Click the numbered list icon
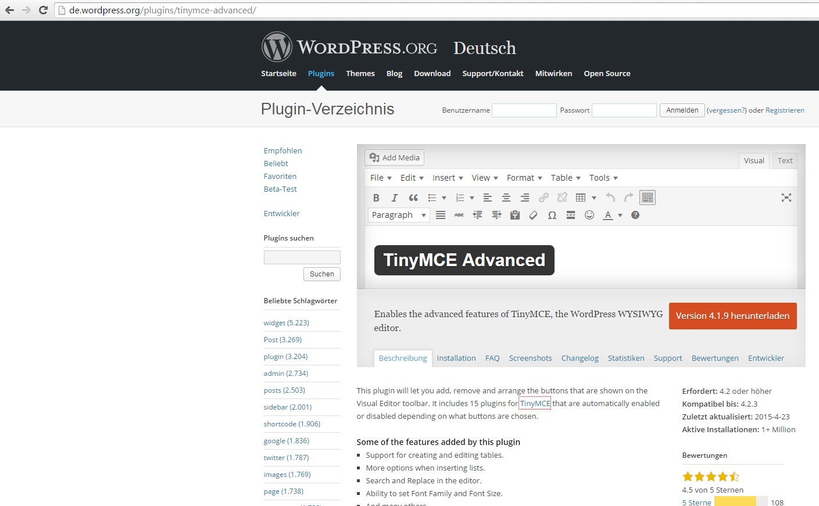 (460, 198)
